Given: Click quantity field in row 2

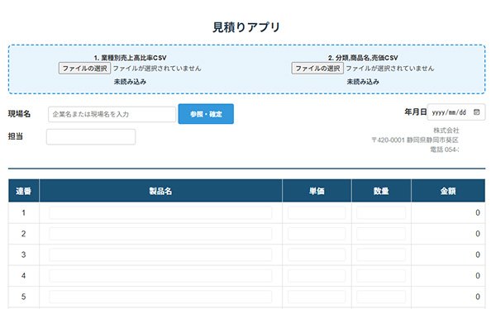Looking at the screenshot, I should pos(381,234).
